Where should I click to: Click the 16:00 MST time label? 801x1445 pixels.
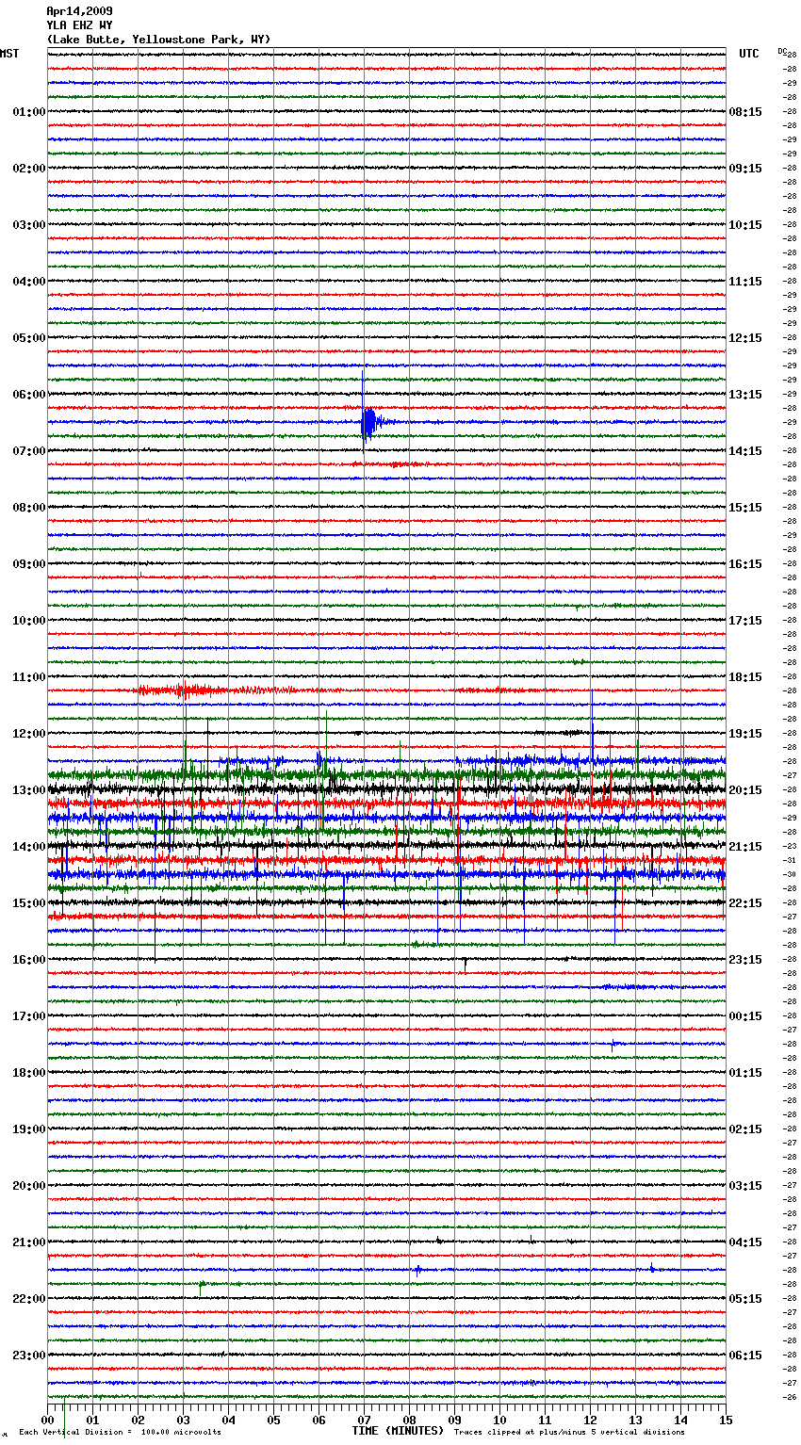tap(28, 960)
